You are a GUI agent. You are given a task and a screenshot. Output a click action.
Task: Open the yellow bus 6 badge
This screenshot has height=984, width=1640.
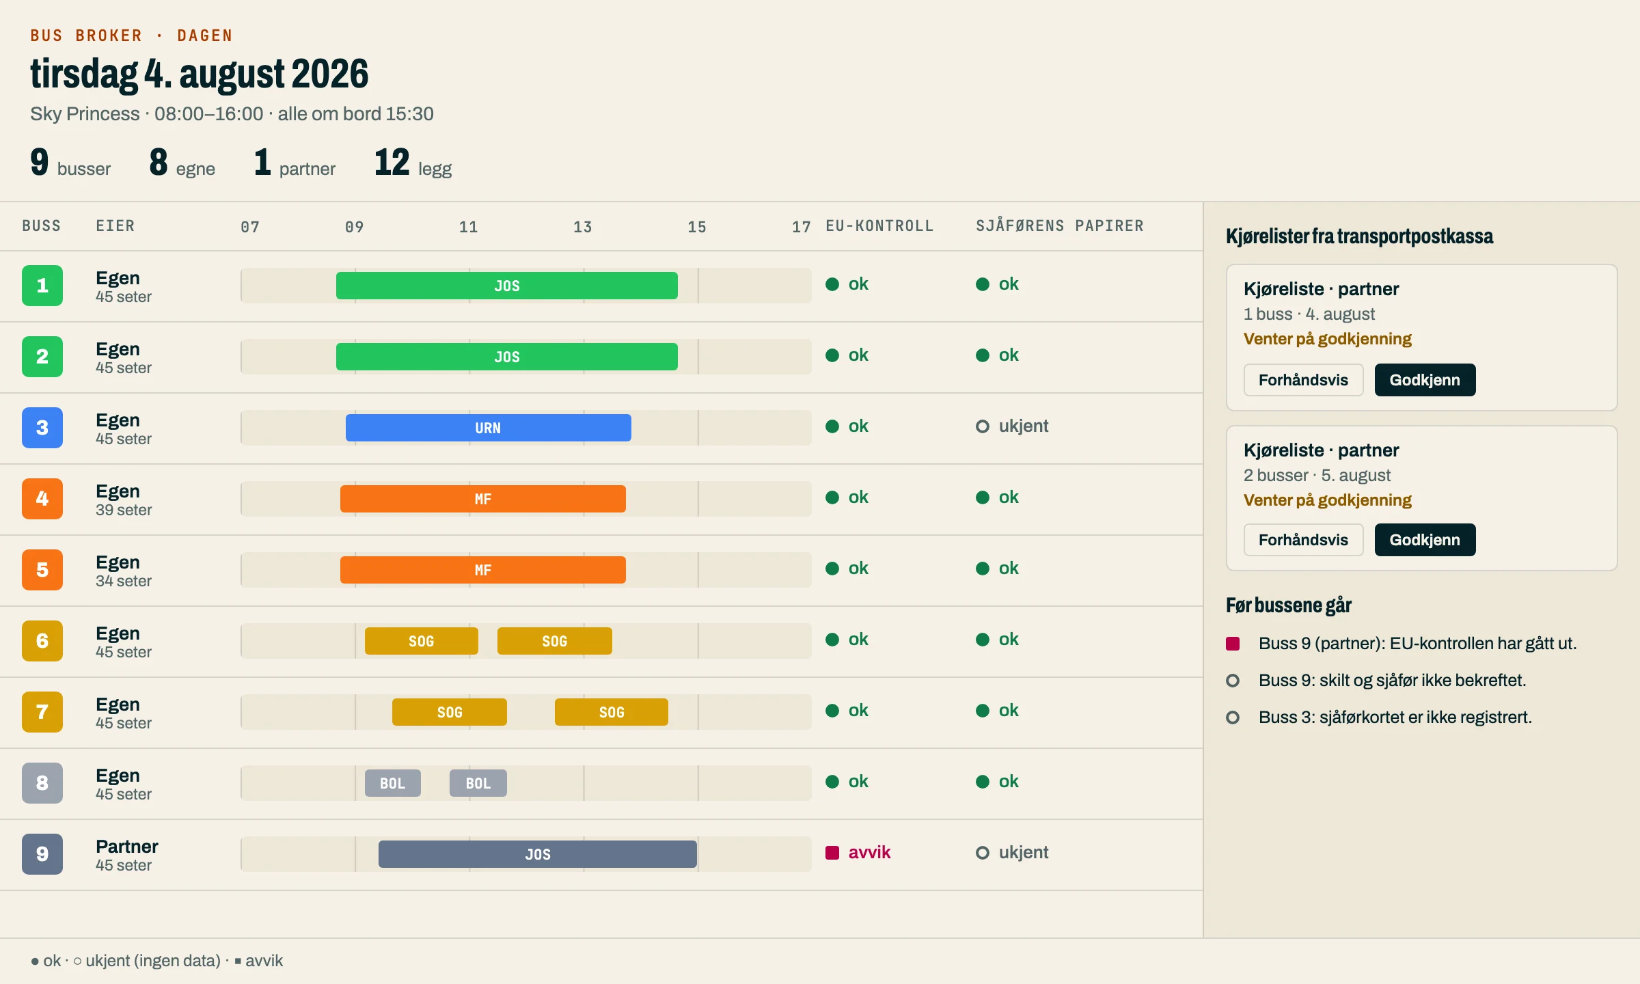42,641
